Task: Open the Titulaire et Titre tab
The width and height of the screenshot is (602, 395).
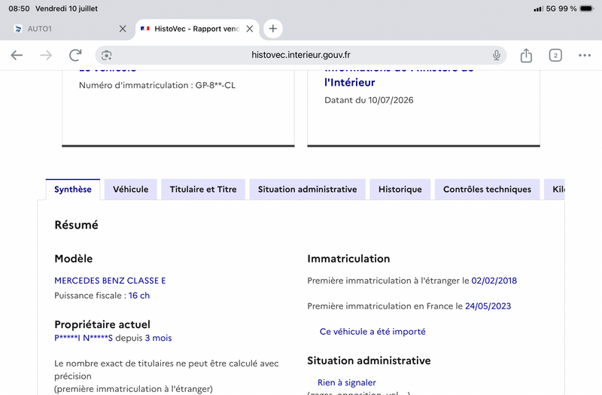Action: pos(203,190)
